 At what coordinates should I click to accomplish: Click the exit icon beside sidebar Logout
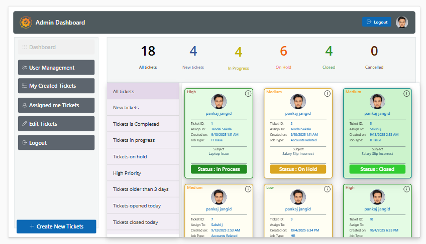tap(25, 143)
